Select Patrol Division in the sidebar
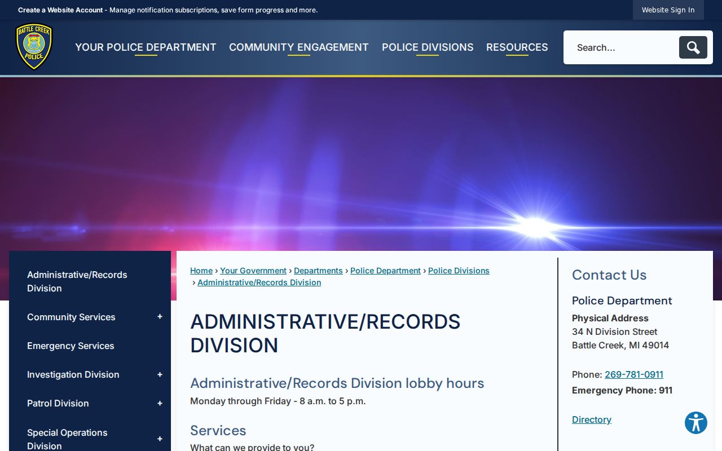 (x=58, y=403)
